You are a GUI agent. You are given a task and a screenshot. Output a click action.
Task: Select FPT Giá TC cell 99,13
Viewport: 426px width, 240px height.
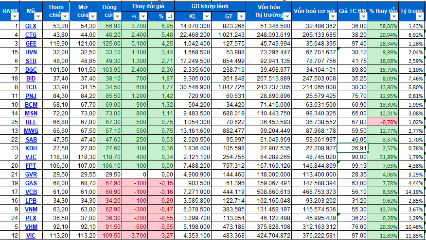353,166
